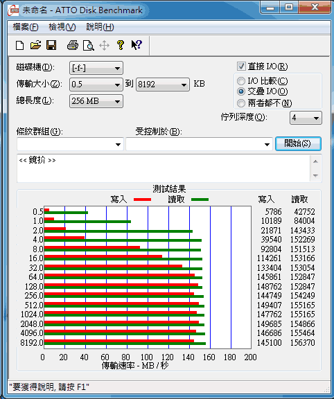
Task: Click the 1024.0 row label in chart
Action: 32,314
